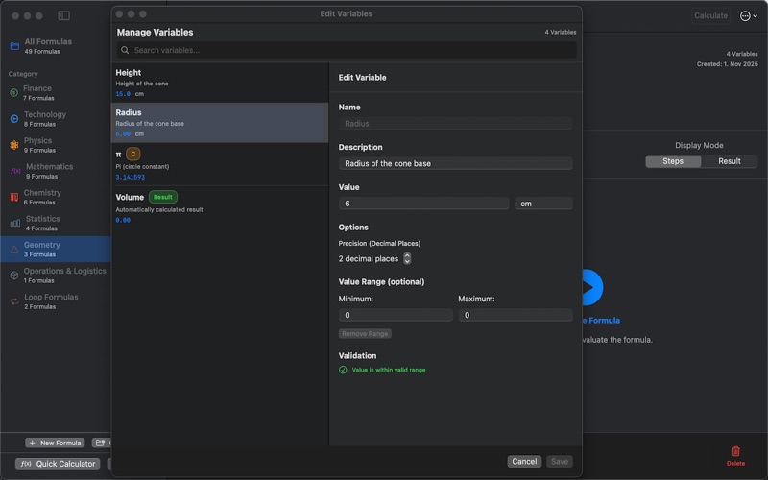768x480 pixels.
Task: Click the Loop Formulas repeat icon
Action: pyautogui.click(x=14, y=301)
